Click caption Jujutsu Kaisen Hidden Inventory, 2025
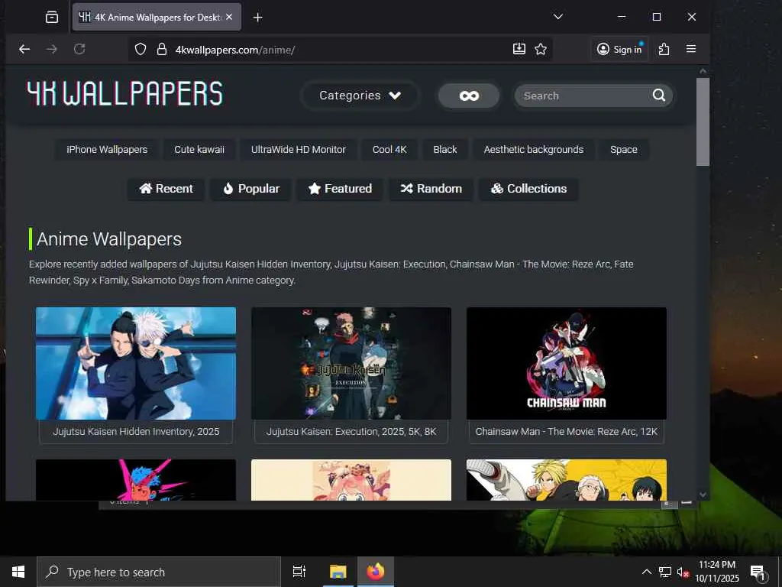The width and height of the screenshot is (782, 587). click(136, 431)
